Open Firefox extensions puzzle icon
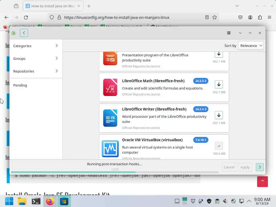 (x=260, y=17)
